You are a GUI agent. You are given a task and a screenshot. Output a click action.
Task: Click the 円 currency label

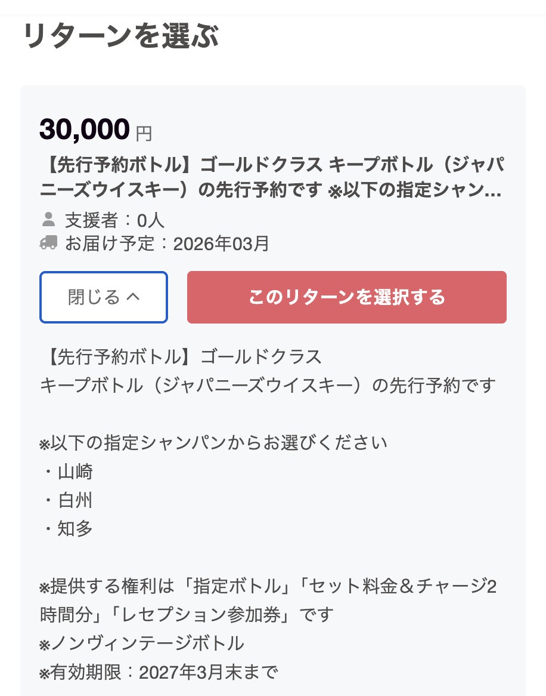(x=144, y=133)
